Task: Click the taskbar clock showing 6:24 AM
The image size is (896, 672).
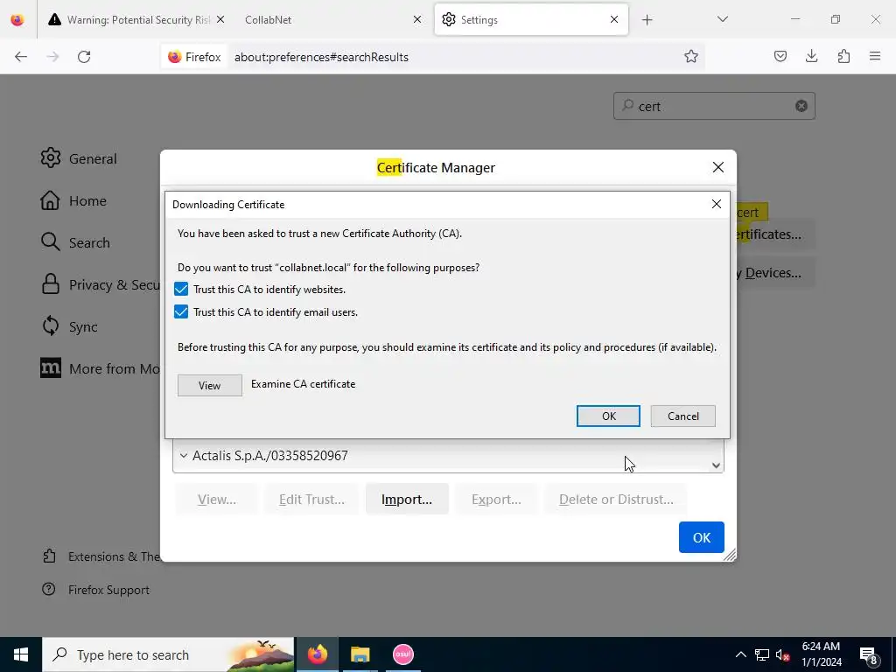Action: [x=821, y=654]
